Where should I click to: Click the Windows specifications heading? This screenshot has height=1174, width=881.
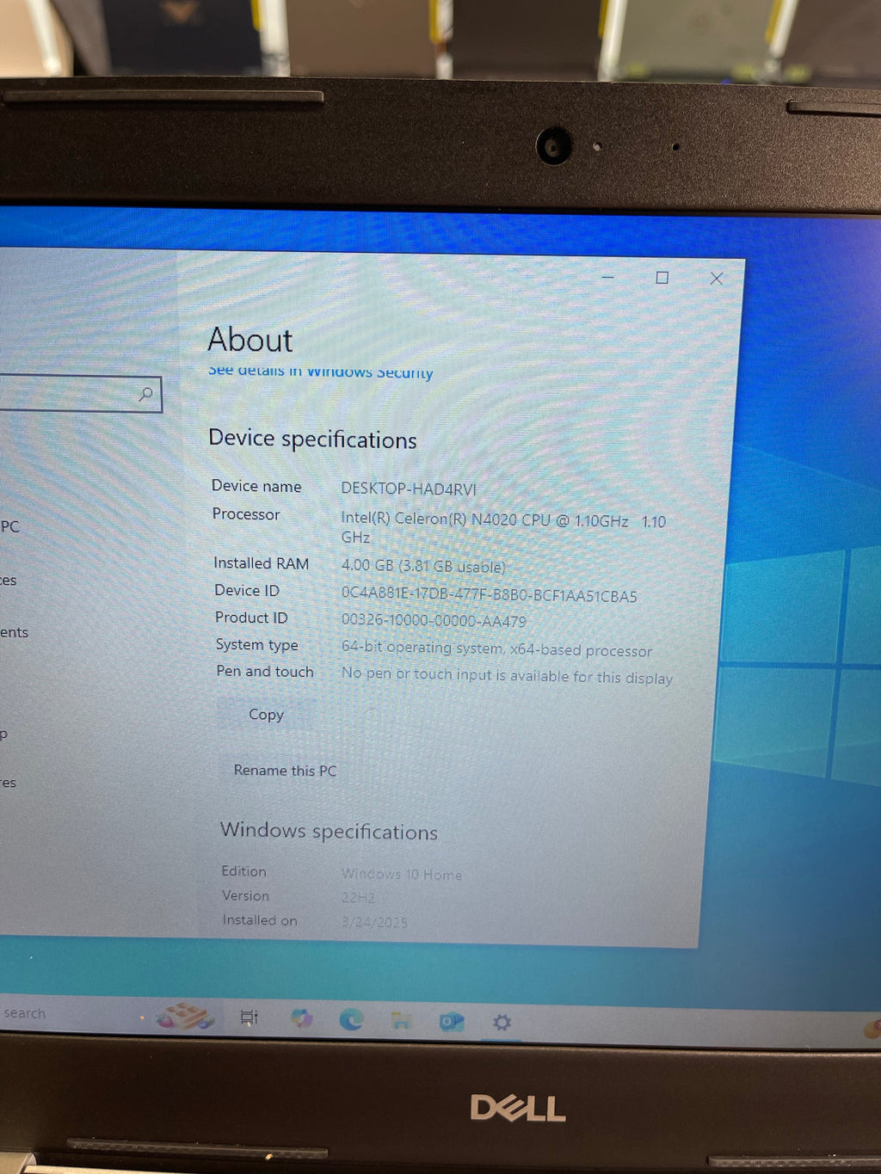tap(329, 831)
